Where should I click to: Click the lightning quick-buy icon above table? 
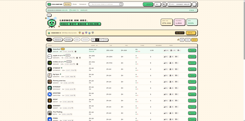(178, 40)
